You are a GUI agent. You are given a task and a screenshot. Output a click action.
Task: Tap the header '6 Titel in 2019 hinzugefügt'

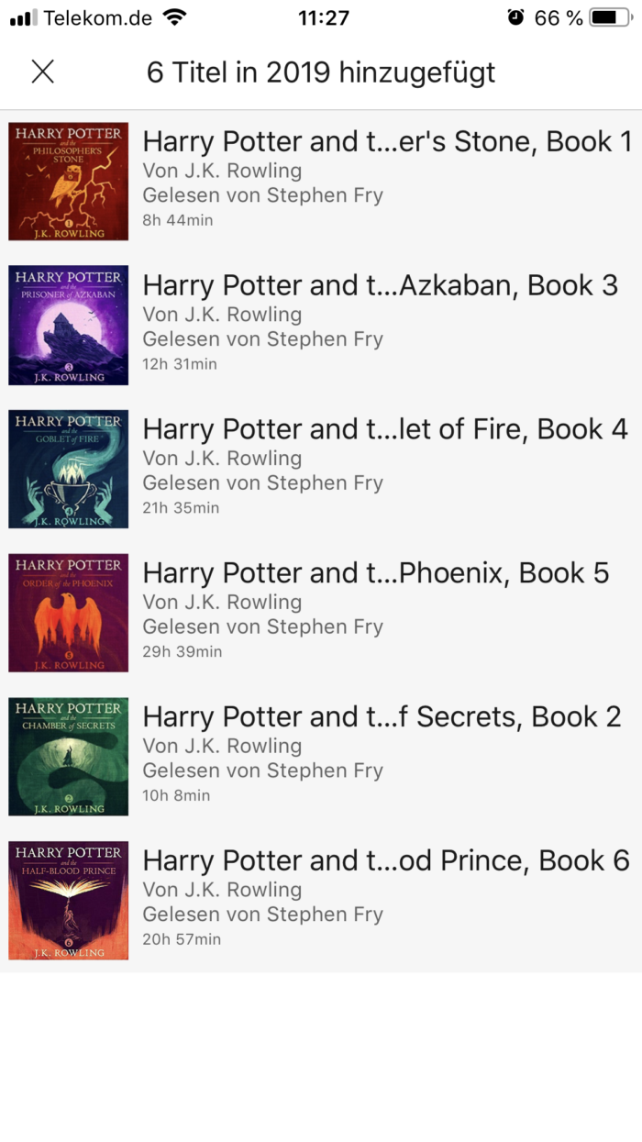point(321,72)
